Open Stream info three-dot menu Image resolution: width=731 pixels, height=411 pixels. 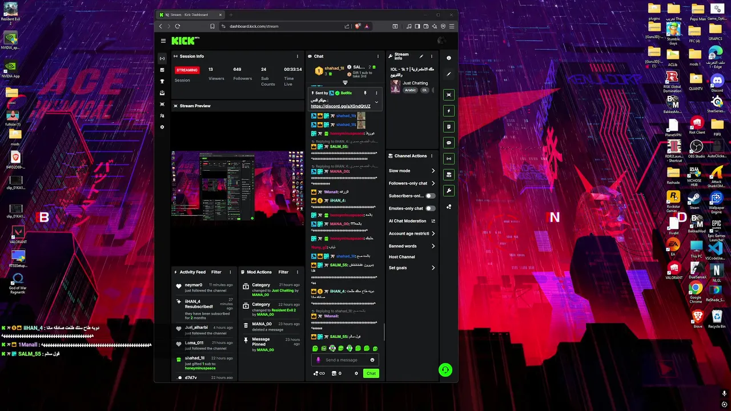tap(432, 56)
